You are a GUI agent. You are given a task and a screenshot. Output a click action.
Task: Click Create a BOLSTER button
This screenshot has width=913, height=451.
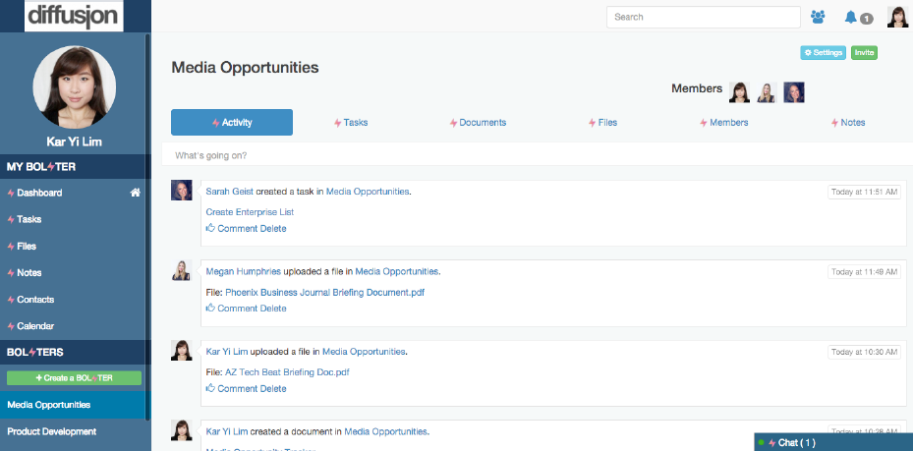[75, 378]
